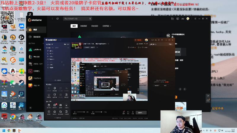Switch to third WeGame store tab

[x=95, y=26]
